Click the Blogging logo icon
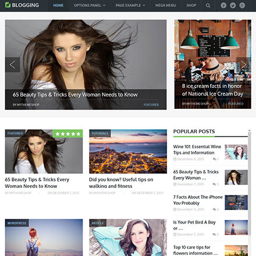 8,5
